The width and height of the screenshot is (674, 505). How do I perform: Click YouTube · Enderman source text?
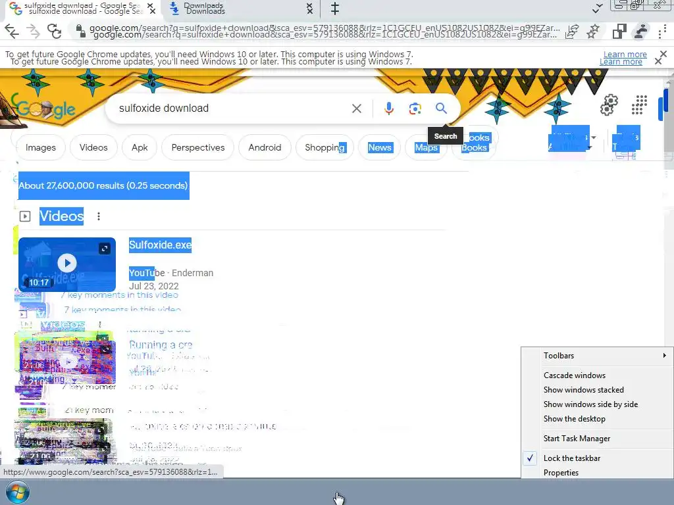pyautogui.click(x=171, y=273)
